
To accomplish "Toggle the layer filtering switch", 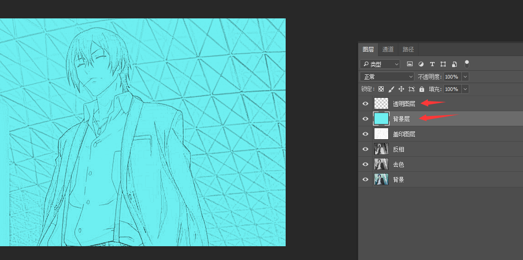I will [466, 64].
